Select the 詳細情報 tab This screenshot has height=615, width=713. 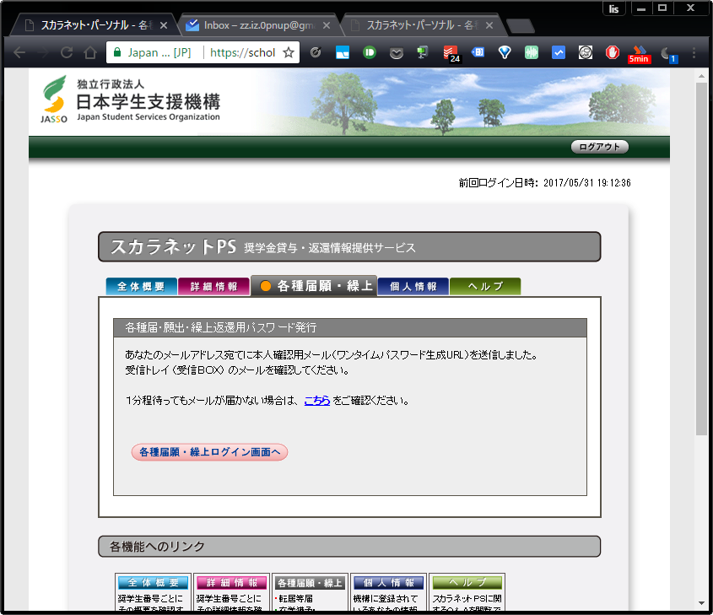[x=213, y=286]
